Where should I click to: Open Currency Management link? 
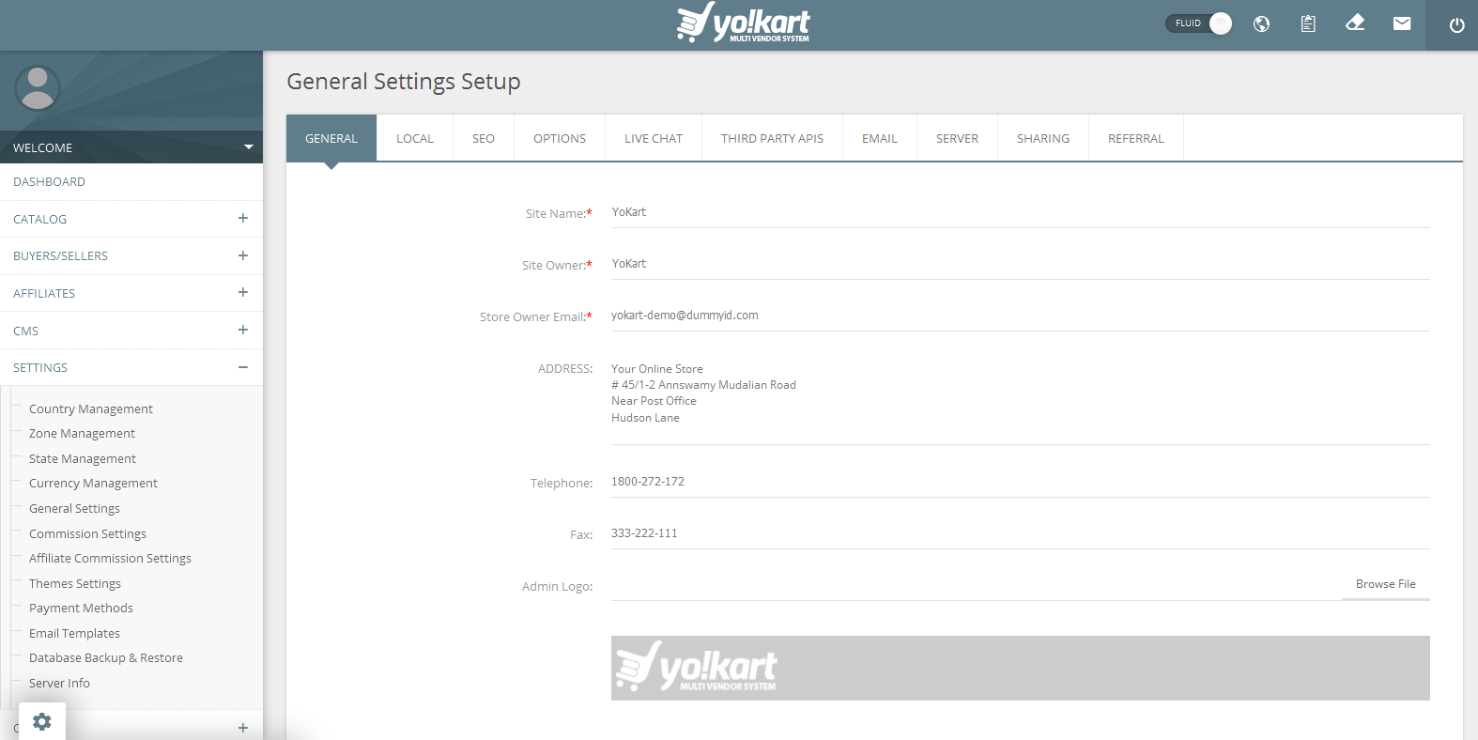93,483
